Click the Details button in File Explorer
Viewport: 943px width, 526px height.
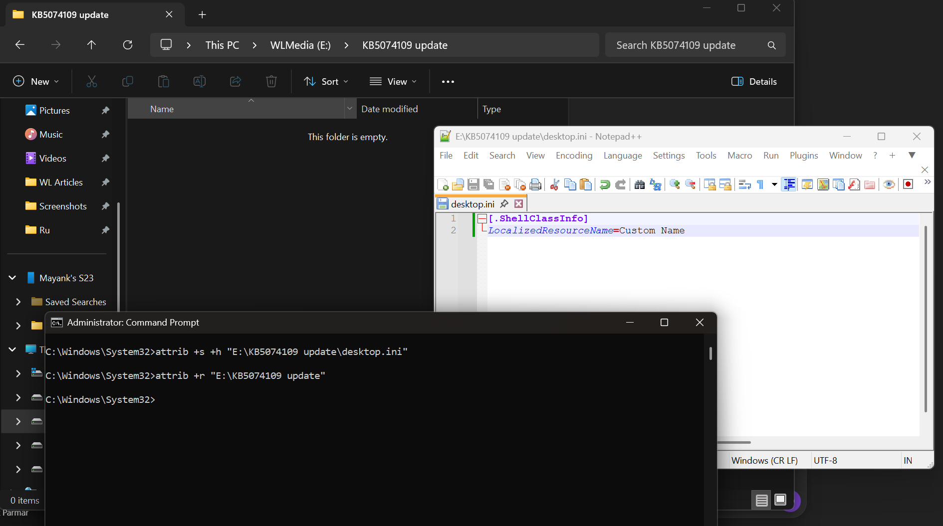(x=754, y=81)
